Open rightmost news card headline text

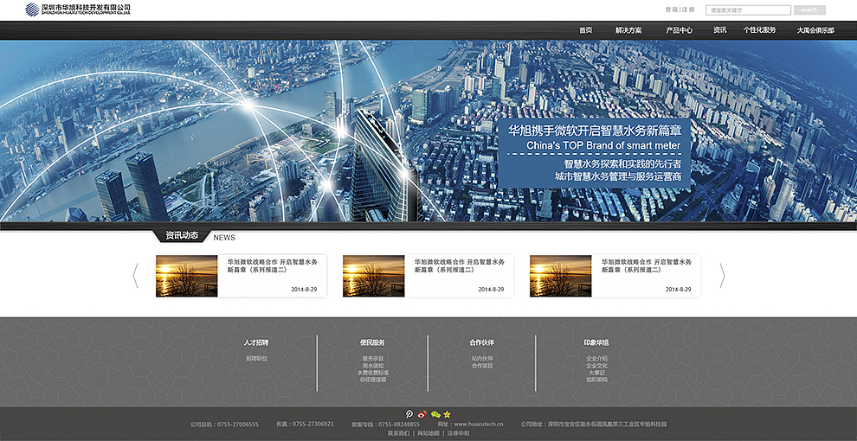pyautogui.click(x=646, y=265)
